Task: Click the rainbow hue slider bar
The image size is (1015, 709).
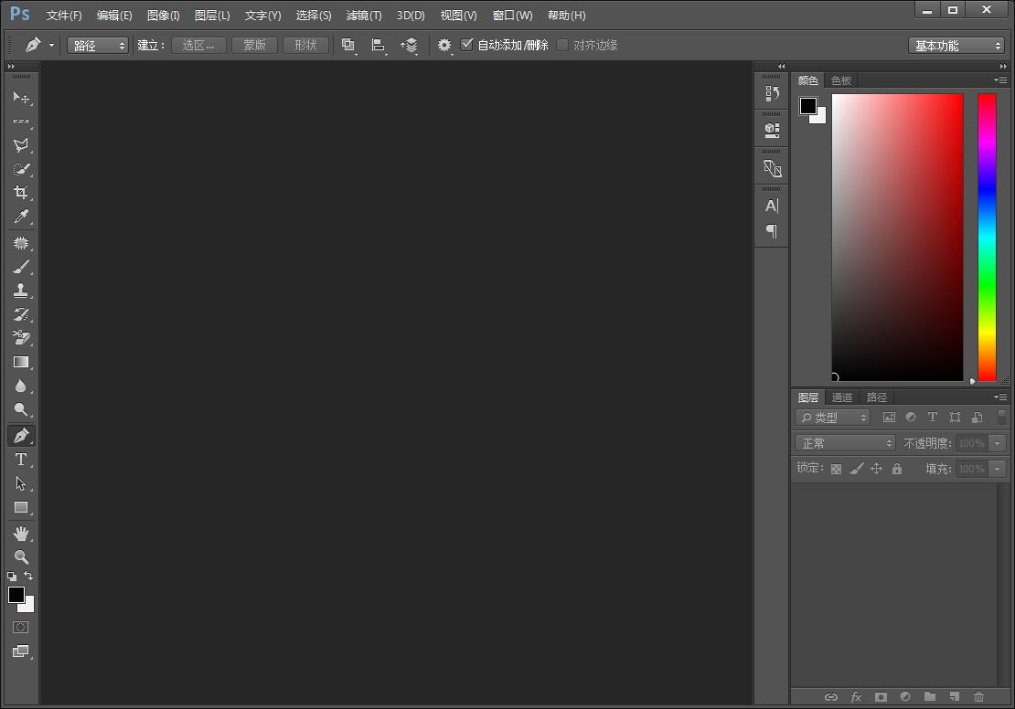Action: 987,238
